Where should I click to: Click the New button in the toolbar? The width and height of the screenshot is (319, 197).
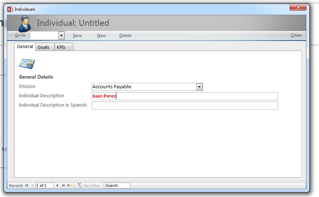tap(101, 36)
